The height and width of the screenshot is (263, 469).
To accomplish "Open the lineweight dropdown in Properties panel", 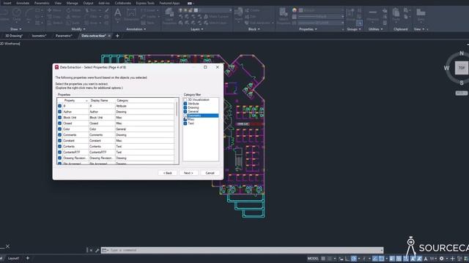I will [321, 16].
